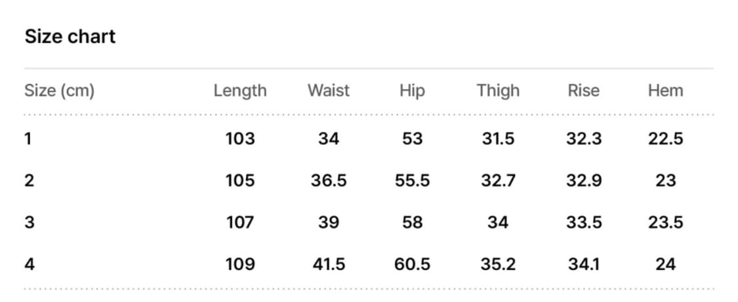Click the Thigh column header
This screenshot has width=738, height=302.
(x=498, y=91)
